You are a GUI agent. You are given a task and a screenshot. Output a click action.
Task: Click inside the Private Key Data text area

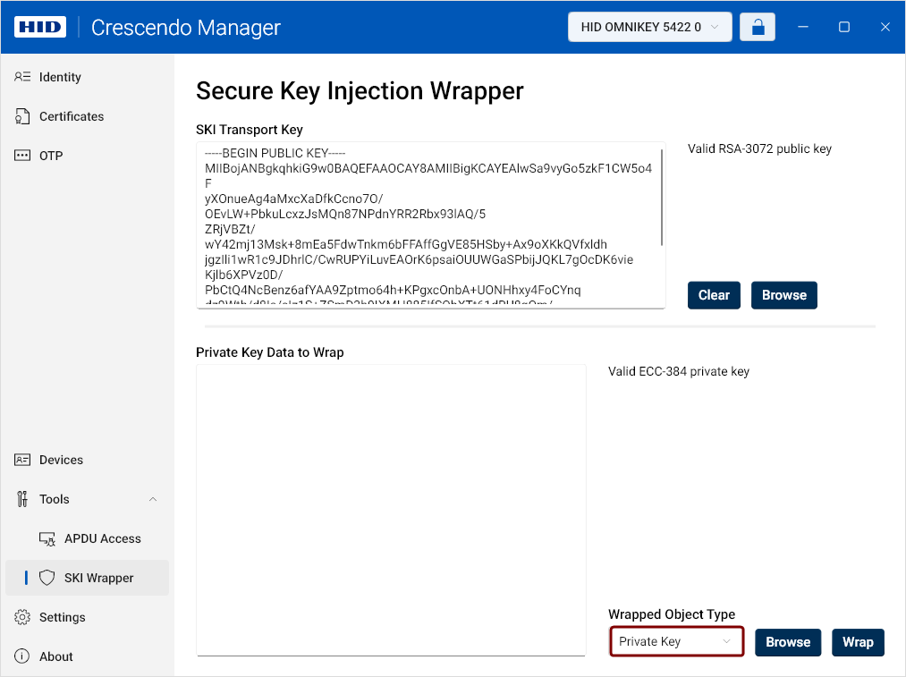click(391, 510)
